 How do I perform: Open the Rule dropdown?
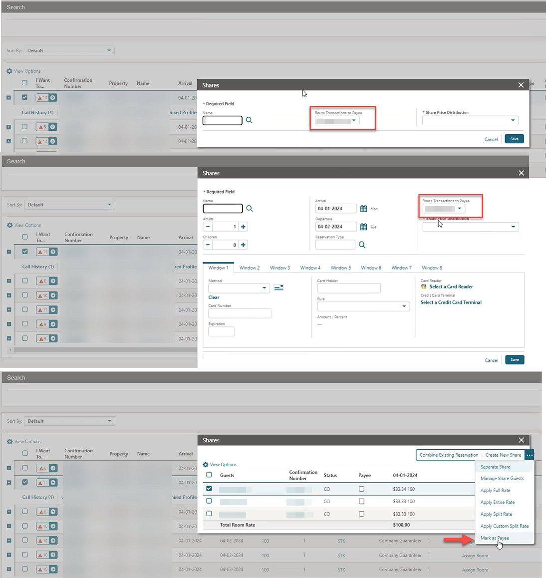coord(363,306)
